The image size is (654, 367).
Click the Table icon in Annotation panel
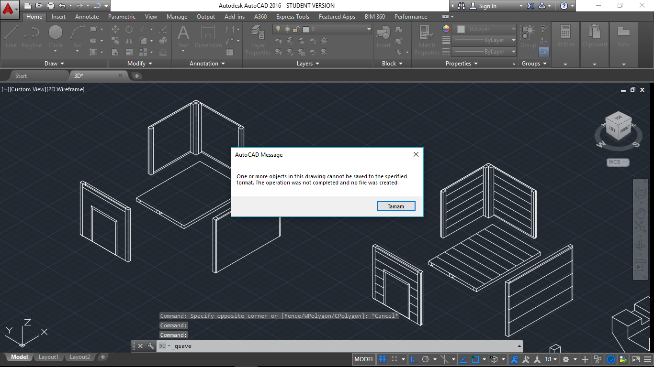[230, 52]
